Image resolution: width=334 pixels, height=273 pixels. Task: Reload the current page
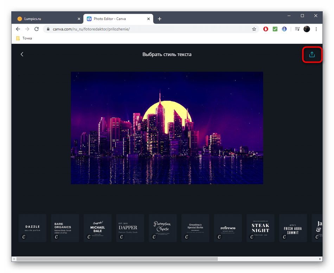click(x=37, y=29)
